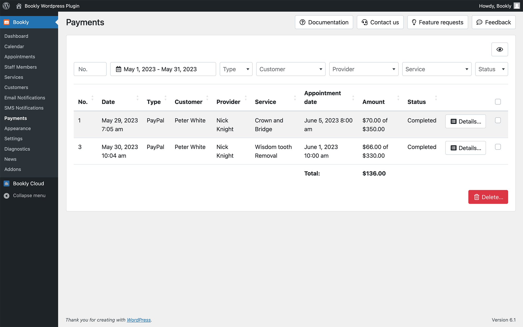Viewport: 523px width, 327px height.
Task: Go to Appointments in the sidebar
Action: (20, 57)
